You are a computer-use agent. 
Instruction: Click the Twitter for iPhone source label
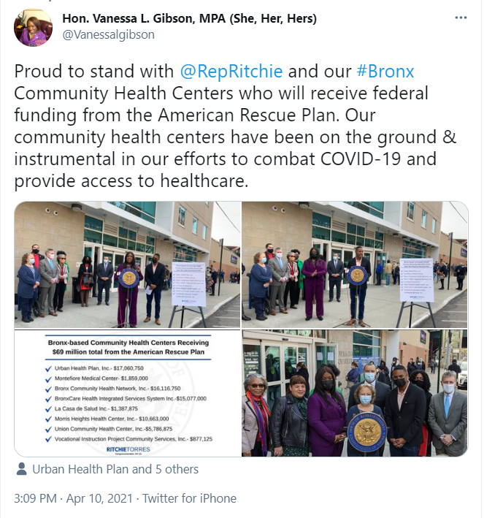(190, 498)
